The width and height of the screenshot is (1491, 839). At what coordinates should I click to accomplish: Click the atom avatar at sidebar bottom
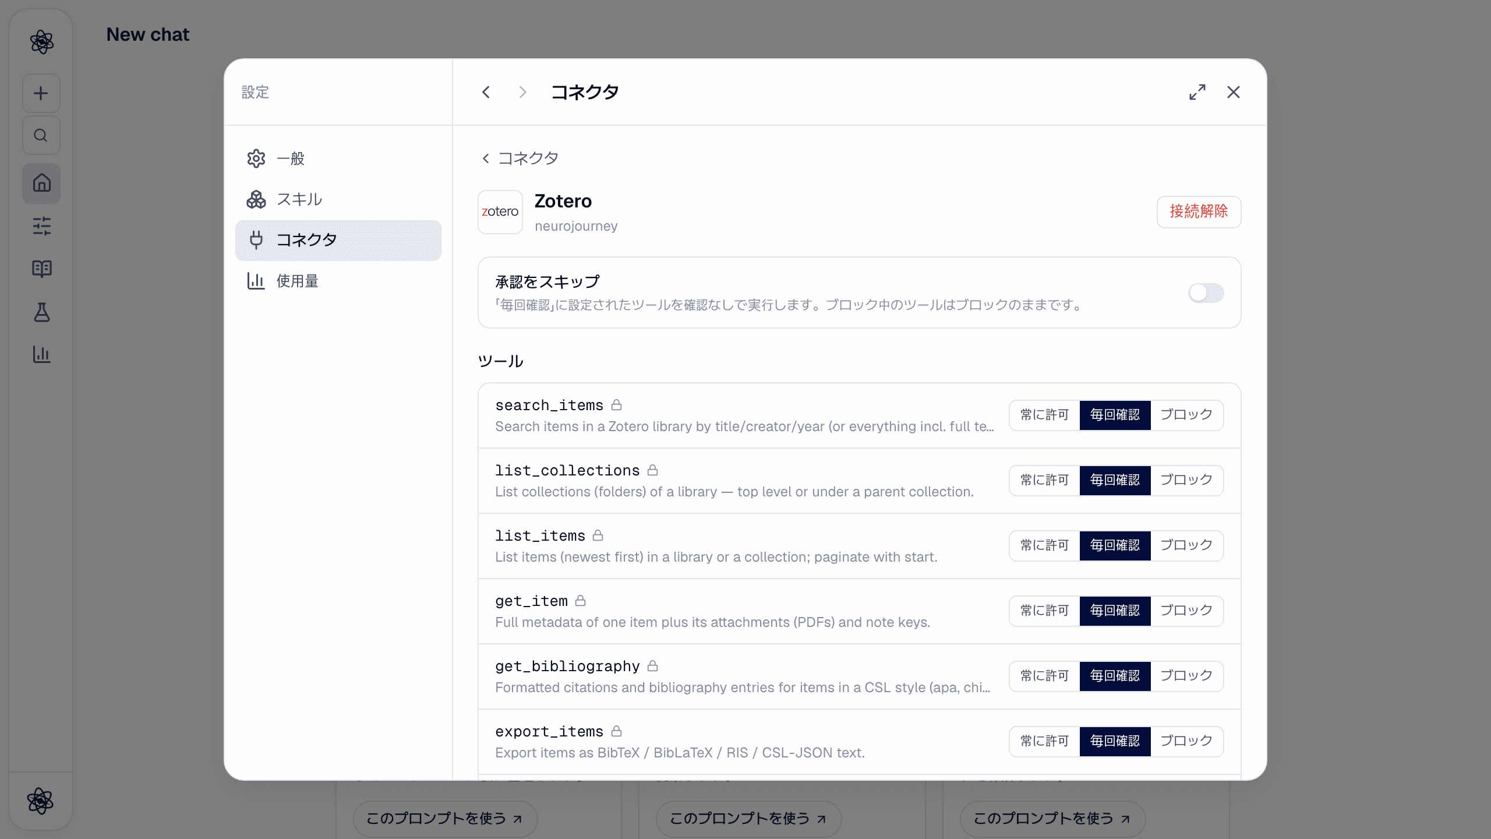coord(40,801)
